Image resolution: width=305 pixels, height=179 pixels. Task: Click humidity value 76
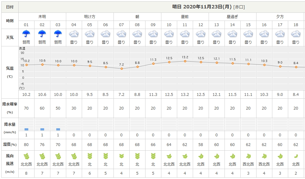(42, 145)
